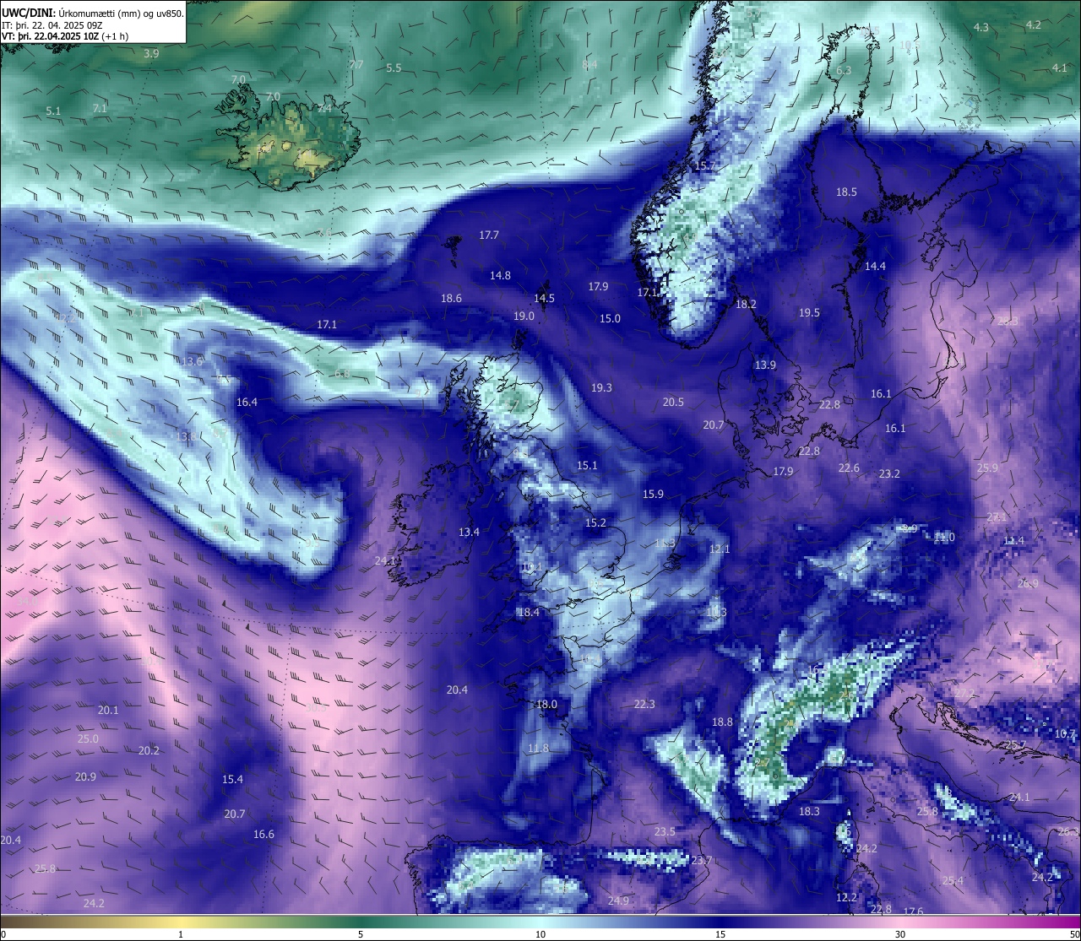Click the 15.4 value in the Atlantic

(232, 780)
